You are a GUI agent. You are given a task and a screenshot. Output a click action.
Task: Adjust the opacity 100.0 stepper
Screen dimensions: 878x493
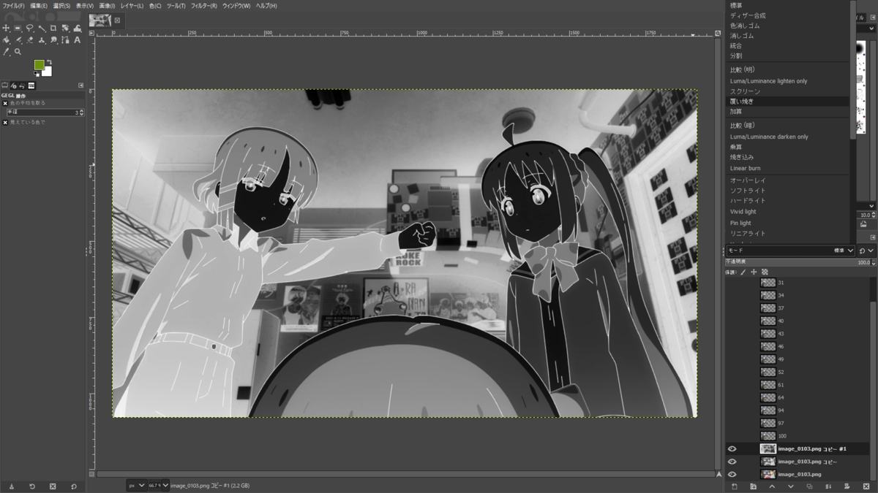click(x=874, y=261)
